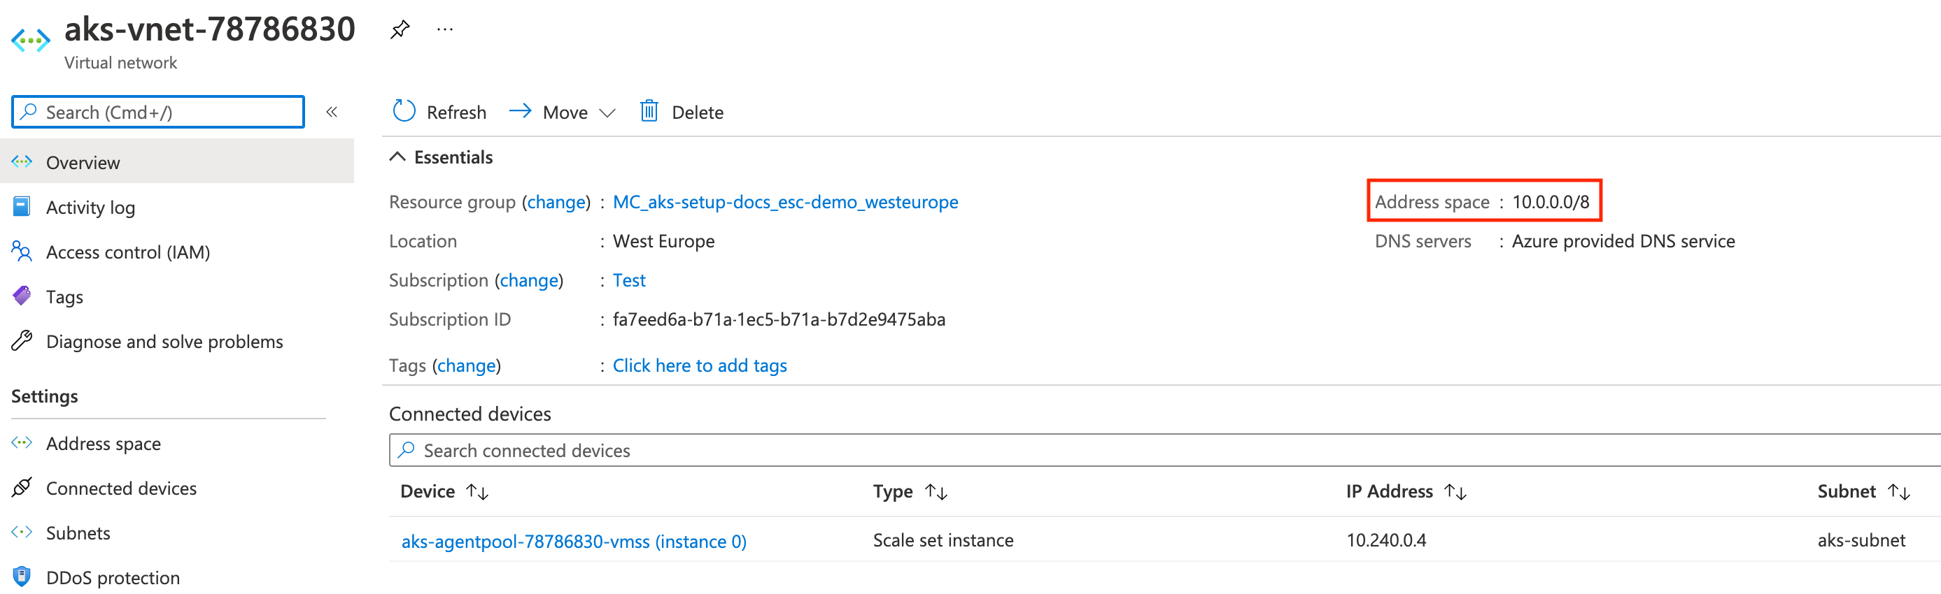Open Diagnose and solve problems
The height and width of the screenshot is (594, 1941).
(164, 342)
